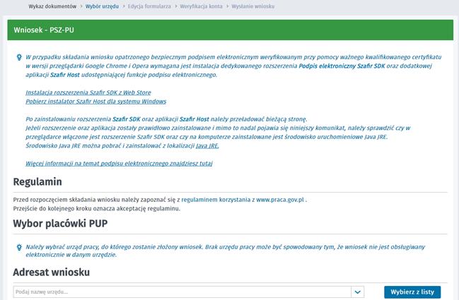Select Wybór urzędu breadcrumb step

pos(102,6)
